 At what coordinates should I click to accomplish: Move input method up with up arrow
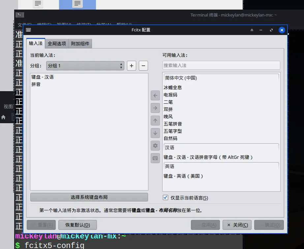155,121
